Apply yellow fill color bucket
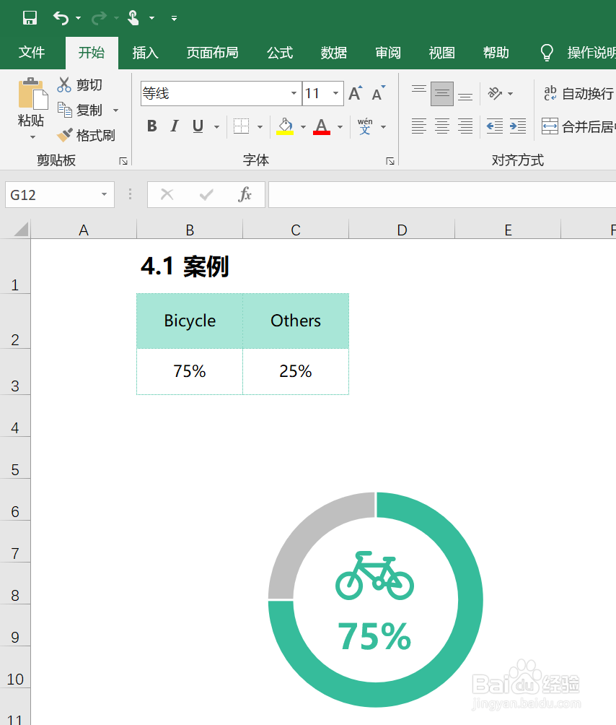The width and height of the screenshot is (616, 725). (x=285, y=126)
